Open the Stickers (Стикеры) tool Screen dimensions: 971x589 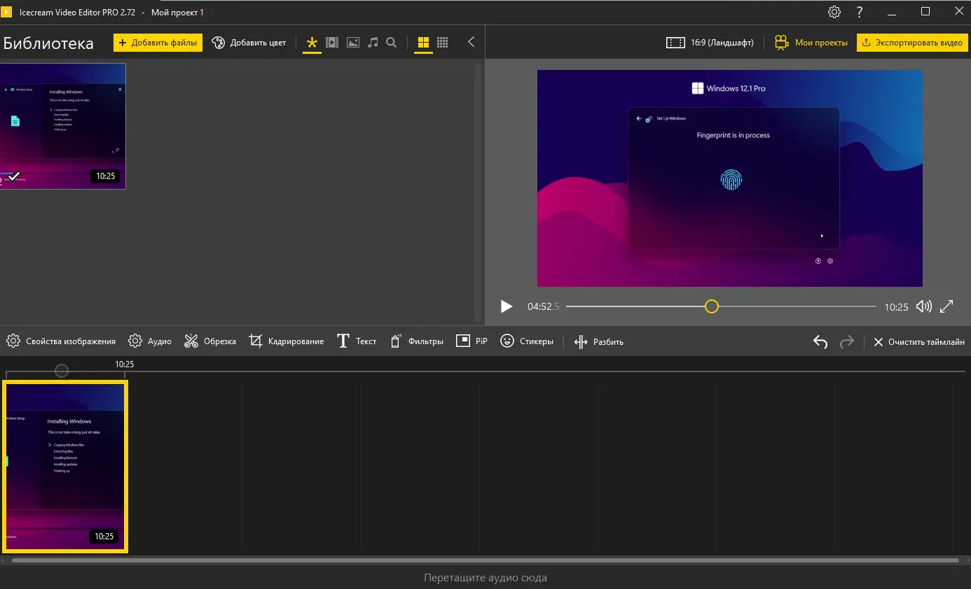526,341
